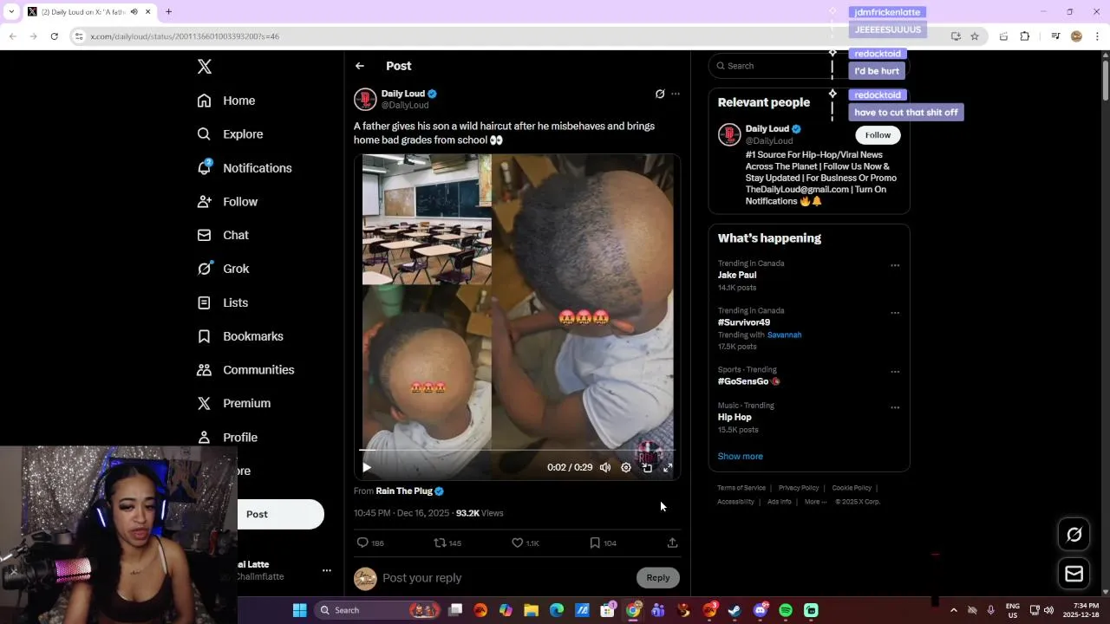
Task: Click Show more under What's happening
Action: [x=740, y=457]
